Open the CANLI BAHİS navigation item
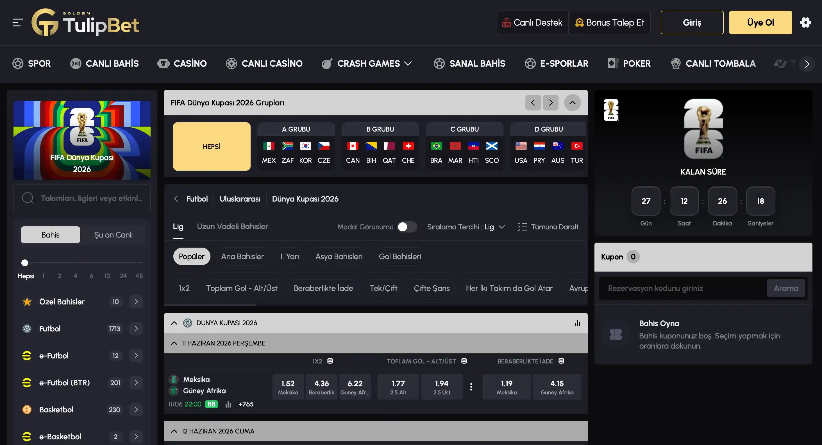This screenshot has width=822, height=445. pyautogui.click(x=104, y=64)
